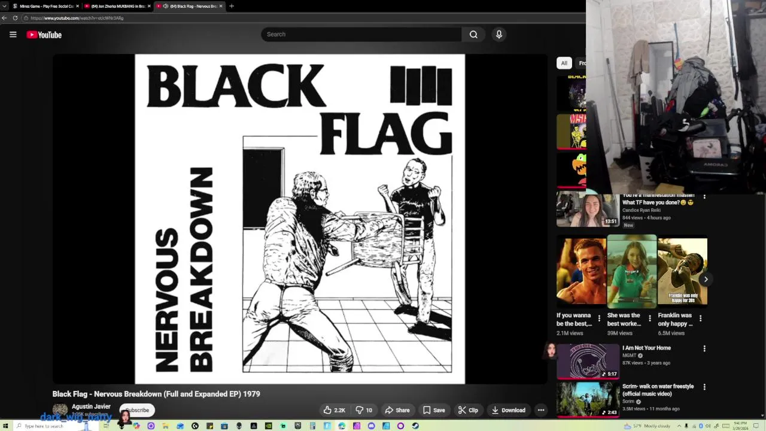Screen dimensions: 766x431
Task: Open options for 'Franklin was only happy' short
Action: point(701,318)
